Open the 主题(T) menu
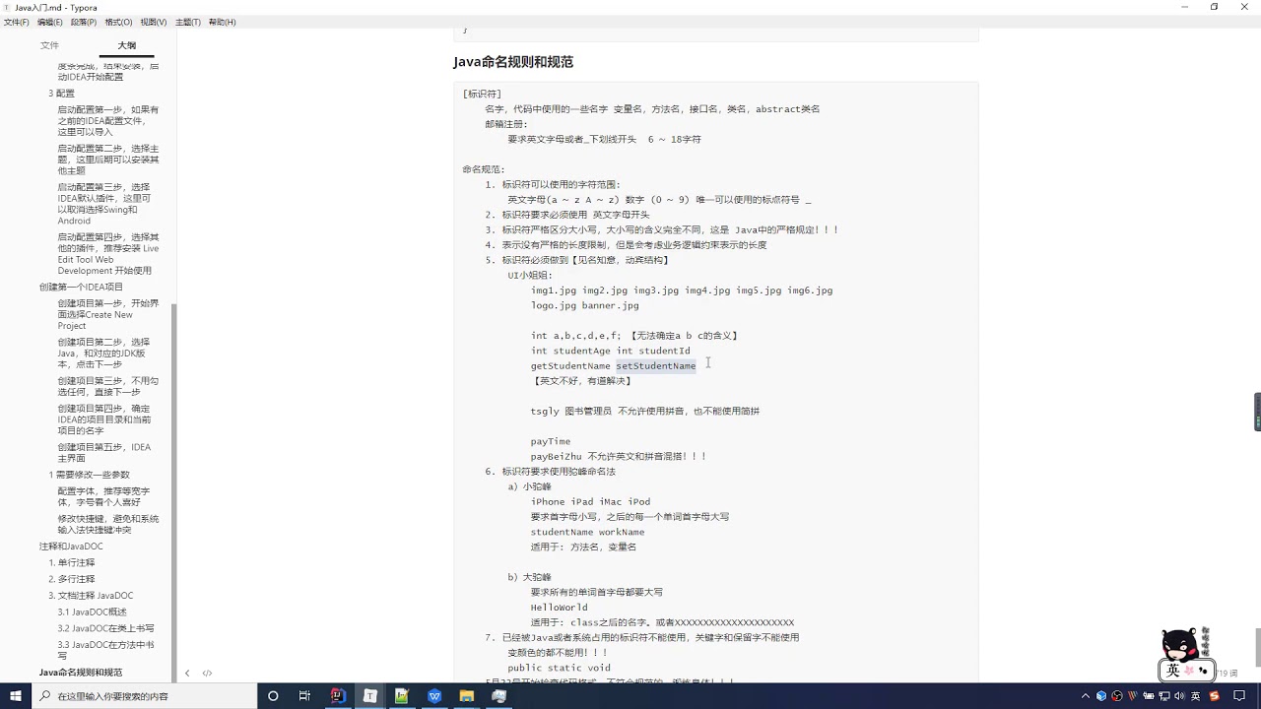 click(187, 22)
